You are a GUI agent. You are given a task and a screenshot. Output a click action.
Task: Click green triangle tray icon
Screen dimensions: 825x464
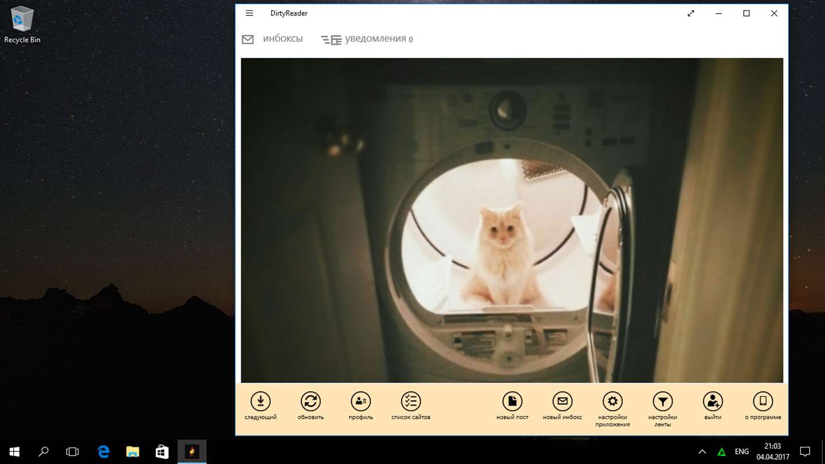coord(721,452)
